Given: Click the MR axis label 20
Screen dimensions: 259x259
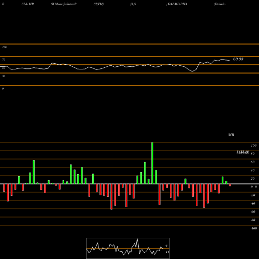Looking at the screenshot, I should [252, 179].
